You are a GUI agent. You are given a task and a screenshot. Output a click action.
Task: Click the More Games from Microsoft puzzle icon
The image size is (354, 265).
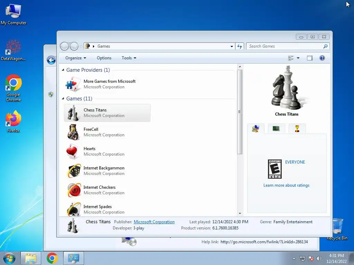coord(73,84)
